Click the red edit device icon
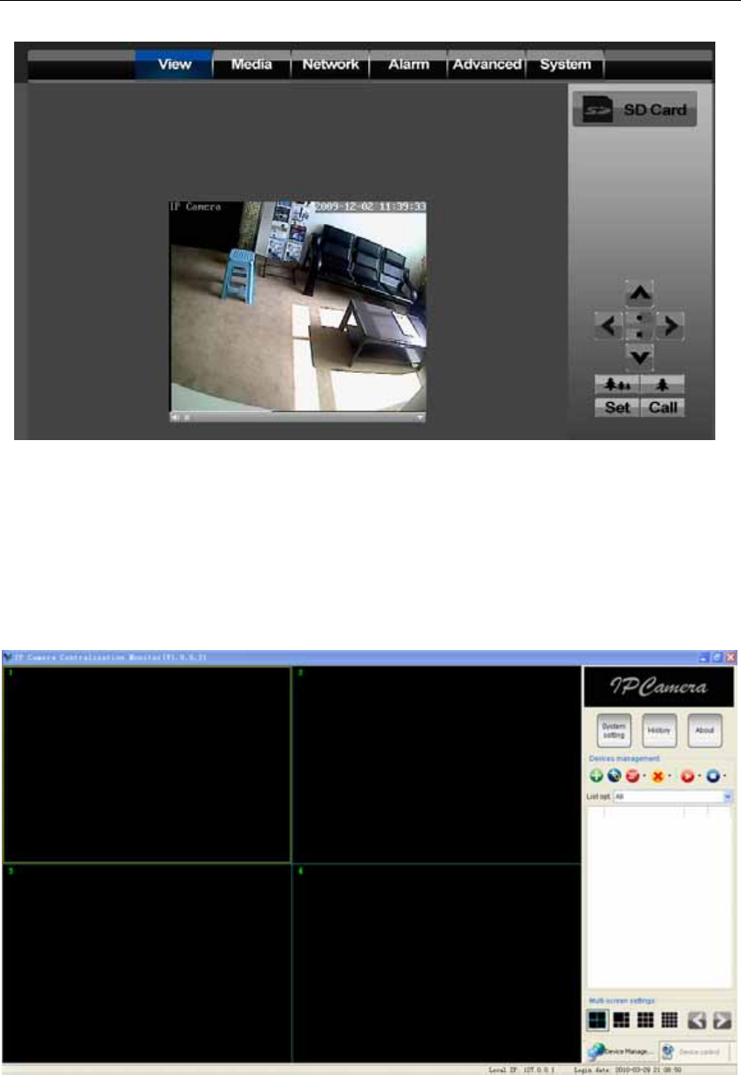 coord(633,776)
